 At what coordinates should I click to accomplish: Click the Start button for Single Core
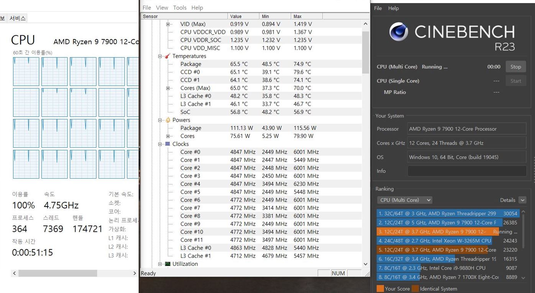coord(515,81)
